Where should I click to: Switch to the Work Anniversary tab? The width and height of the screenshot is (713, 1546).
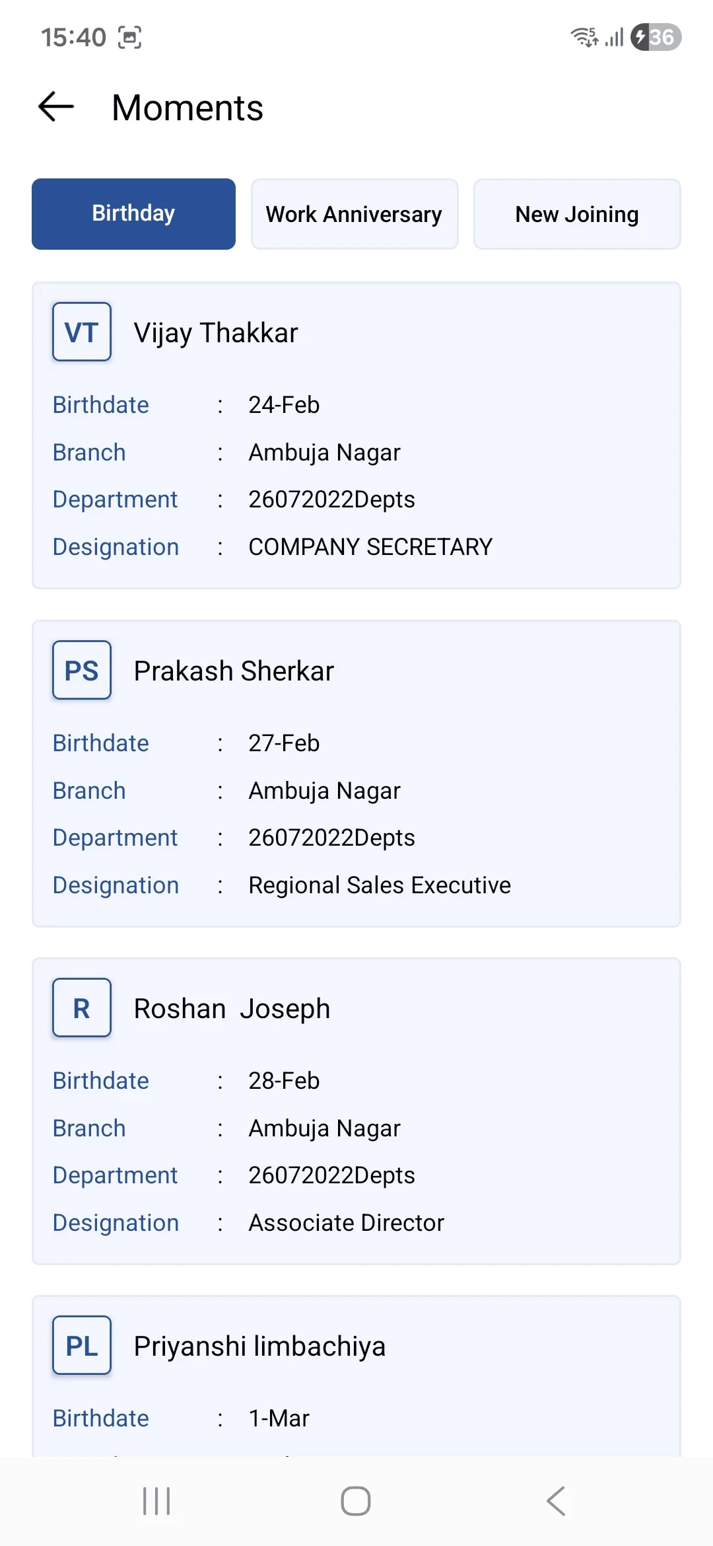355,214
